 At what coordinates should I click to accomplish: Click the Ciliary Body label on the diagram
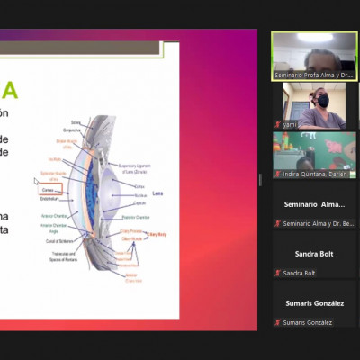157,235
